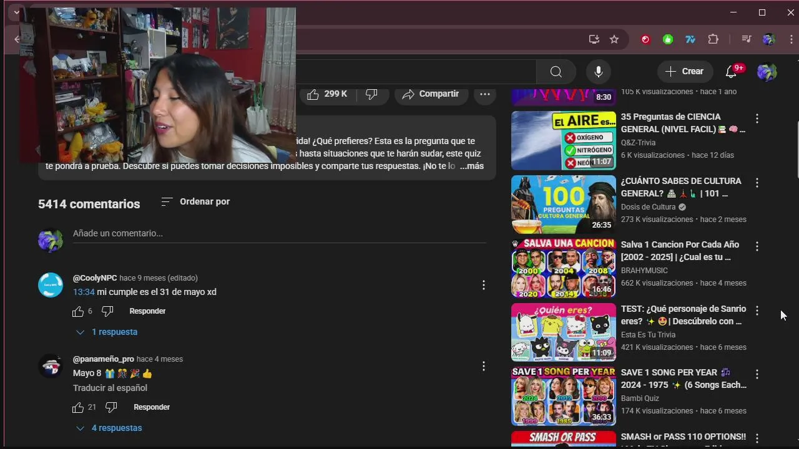Open Salva 1 Cancion Por Cada Año thumbnail

(563, 269)
